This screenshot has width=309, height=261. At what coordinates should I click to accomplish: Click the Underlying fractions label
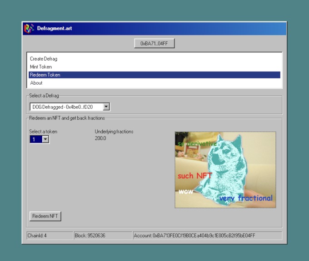(114, 132)
